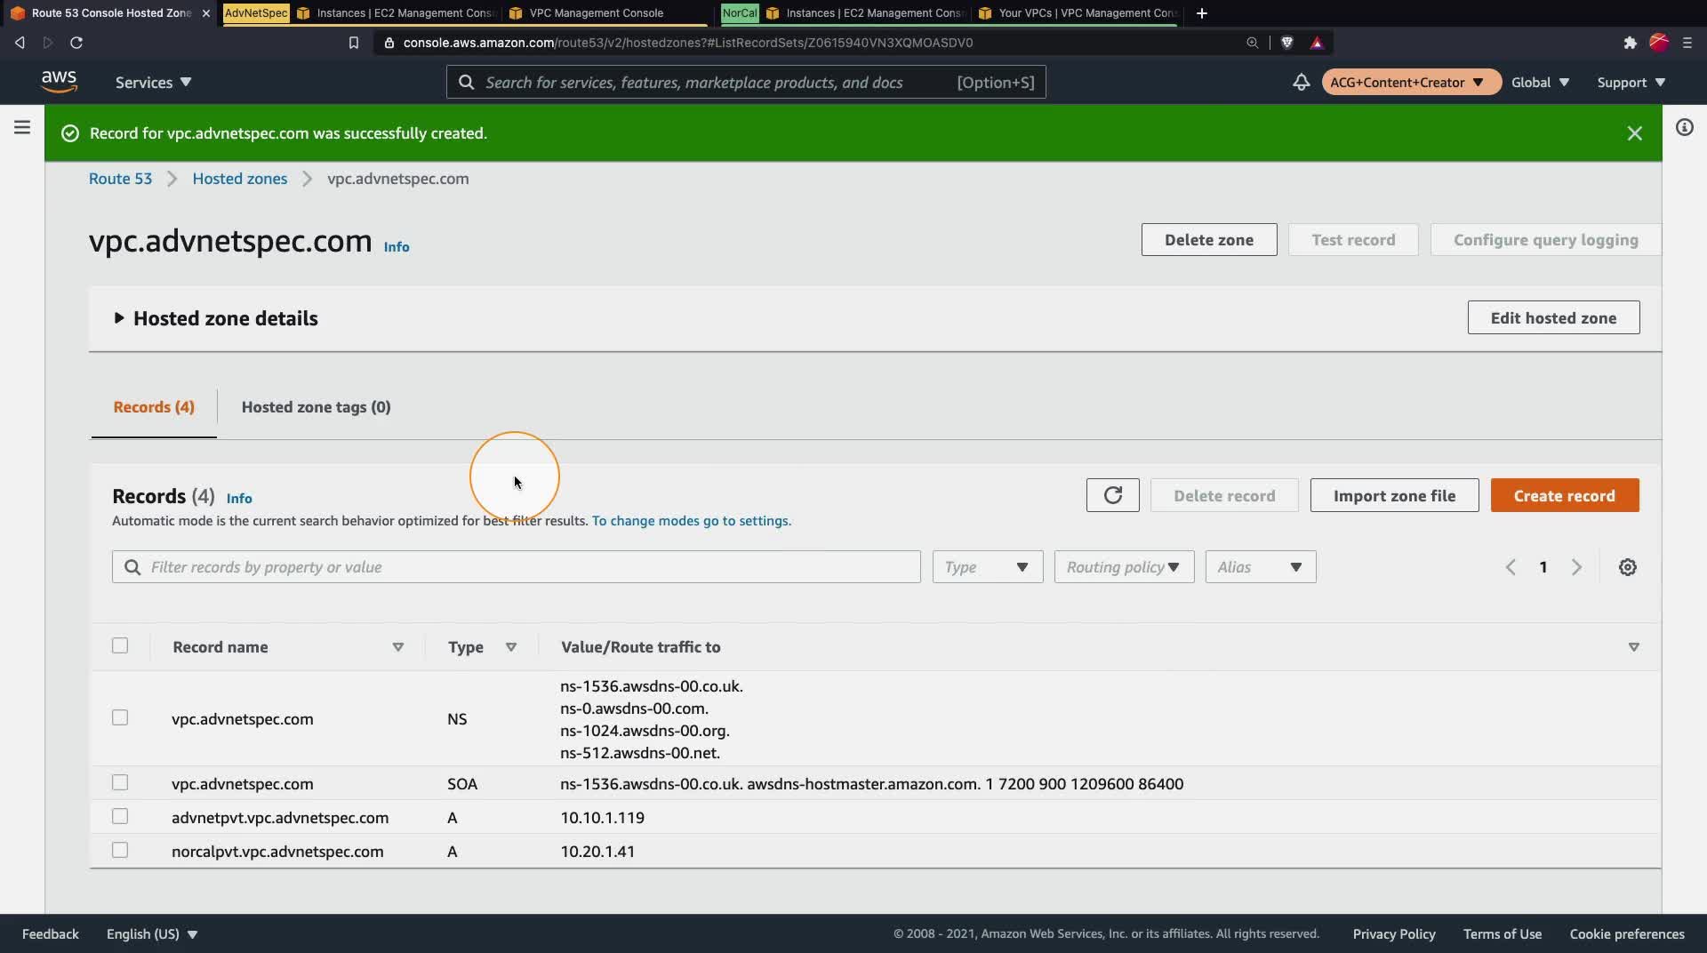
Task: Click Info link beside zone title
Action: [397, 247]
